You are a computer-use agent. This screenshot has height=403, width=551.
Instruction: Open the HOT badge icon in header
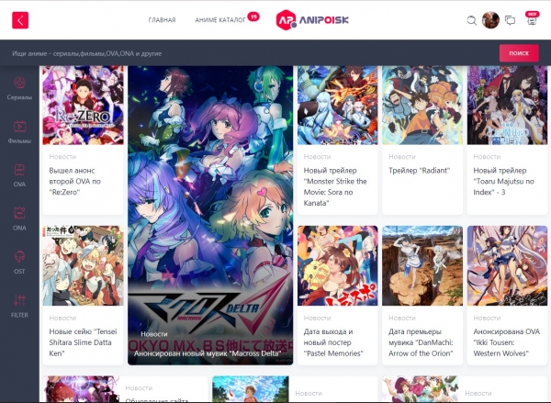coord(532,19)
